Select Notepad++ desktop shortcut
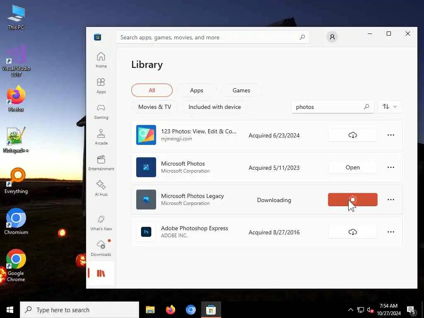 pyautogui.click(x=16, y=140)
